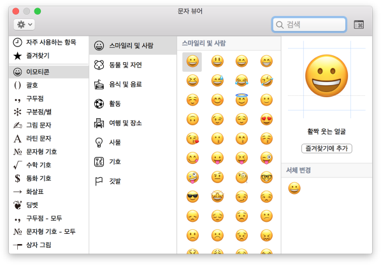Select the squinting tongue-out face emoji
The width and height of the screenshot is (381, 265).
coord(241,158)
